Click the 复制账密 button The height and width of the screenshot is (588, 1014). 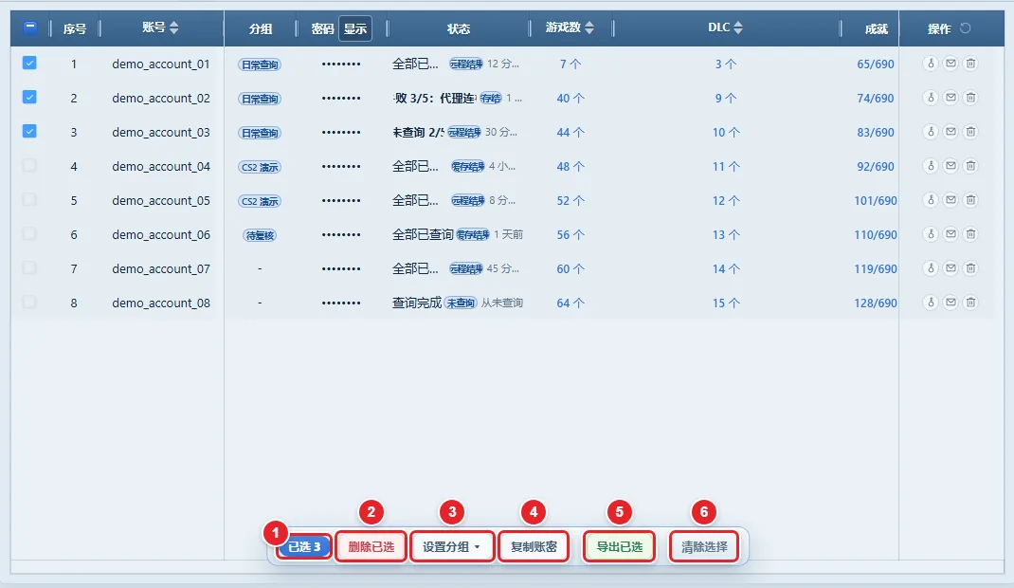pos(534,546)
